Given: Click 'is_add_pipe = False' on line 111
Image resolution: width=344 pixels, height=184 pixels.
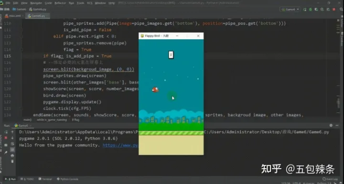Looking at the screenshot, I should 87,30.
